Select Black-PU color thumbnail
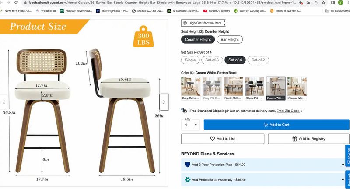The width and height of the screenshot is (350, 189). pyautogui.click(x=255, y=88)
